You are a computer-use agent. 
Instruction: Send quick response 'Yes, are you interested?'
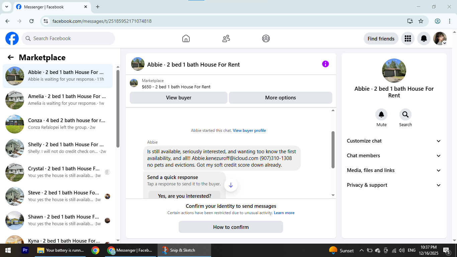tap(185, 195)
